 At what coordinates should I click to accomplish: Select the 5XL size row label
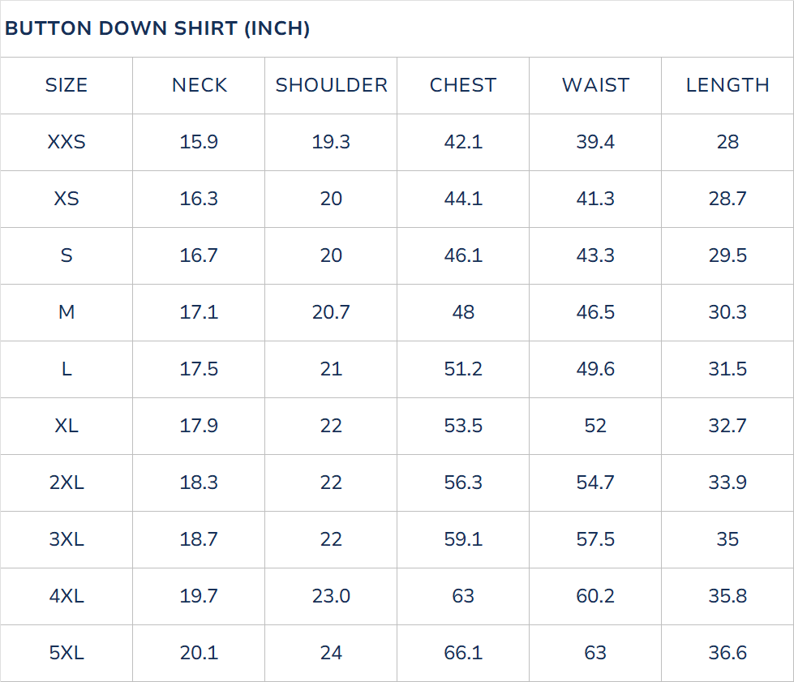coord(67,653)
